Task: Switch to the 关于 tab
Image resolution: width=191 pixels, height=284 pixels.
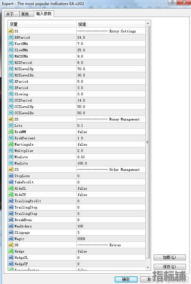Action: pyautogui.click(x=10, y=14)
